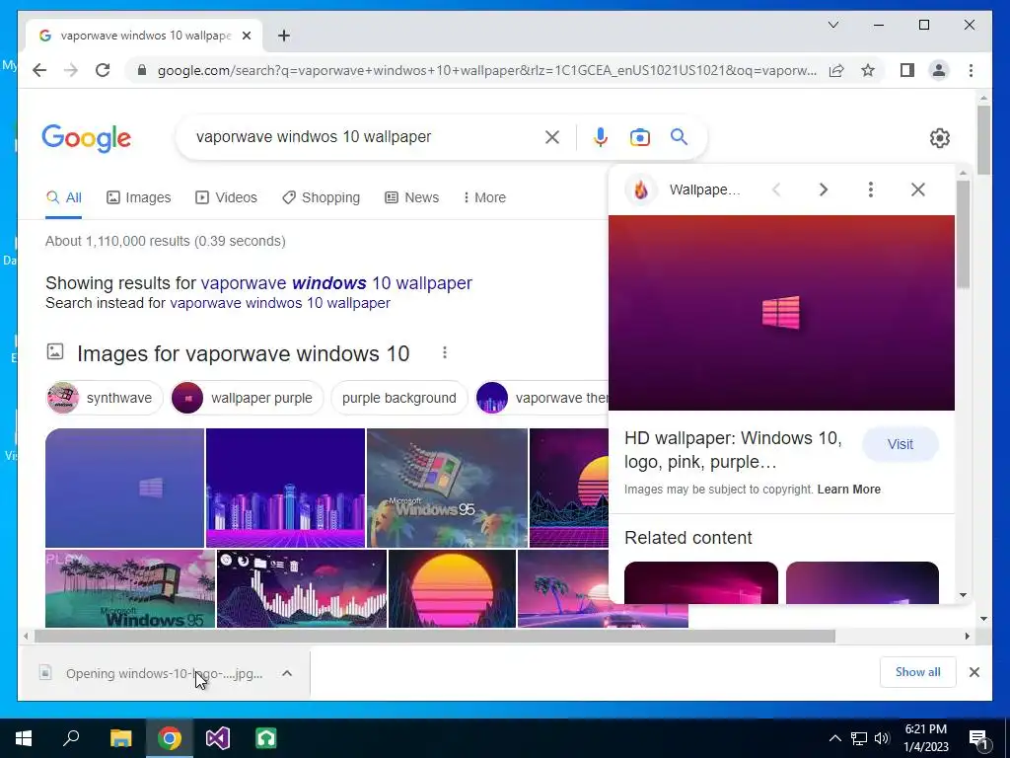
Task: Open the neon city skyline thumbnail
Action: click(285, 488)
